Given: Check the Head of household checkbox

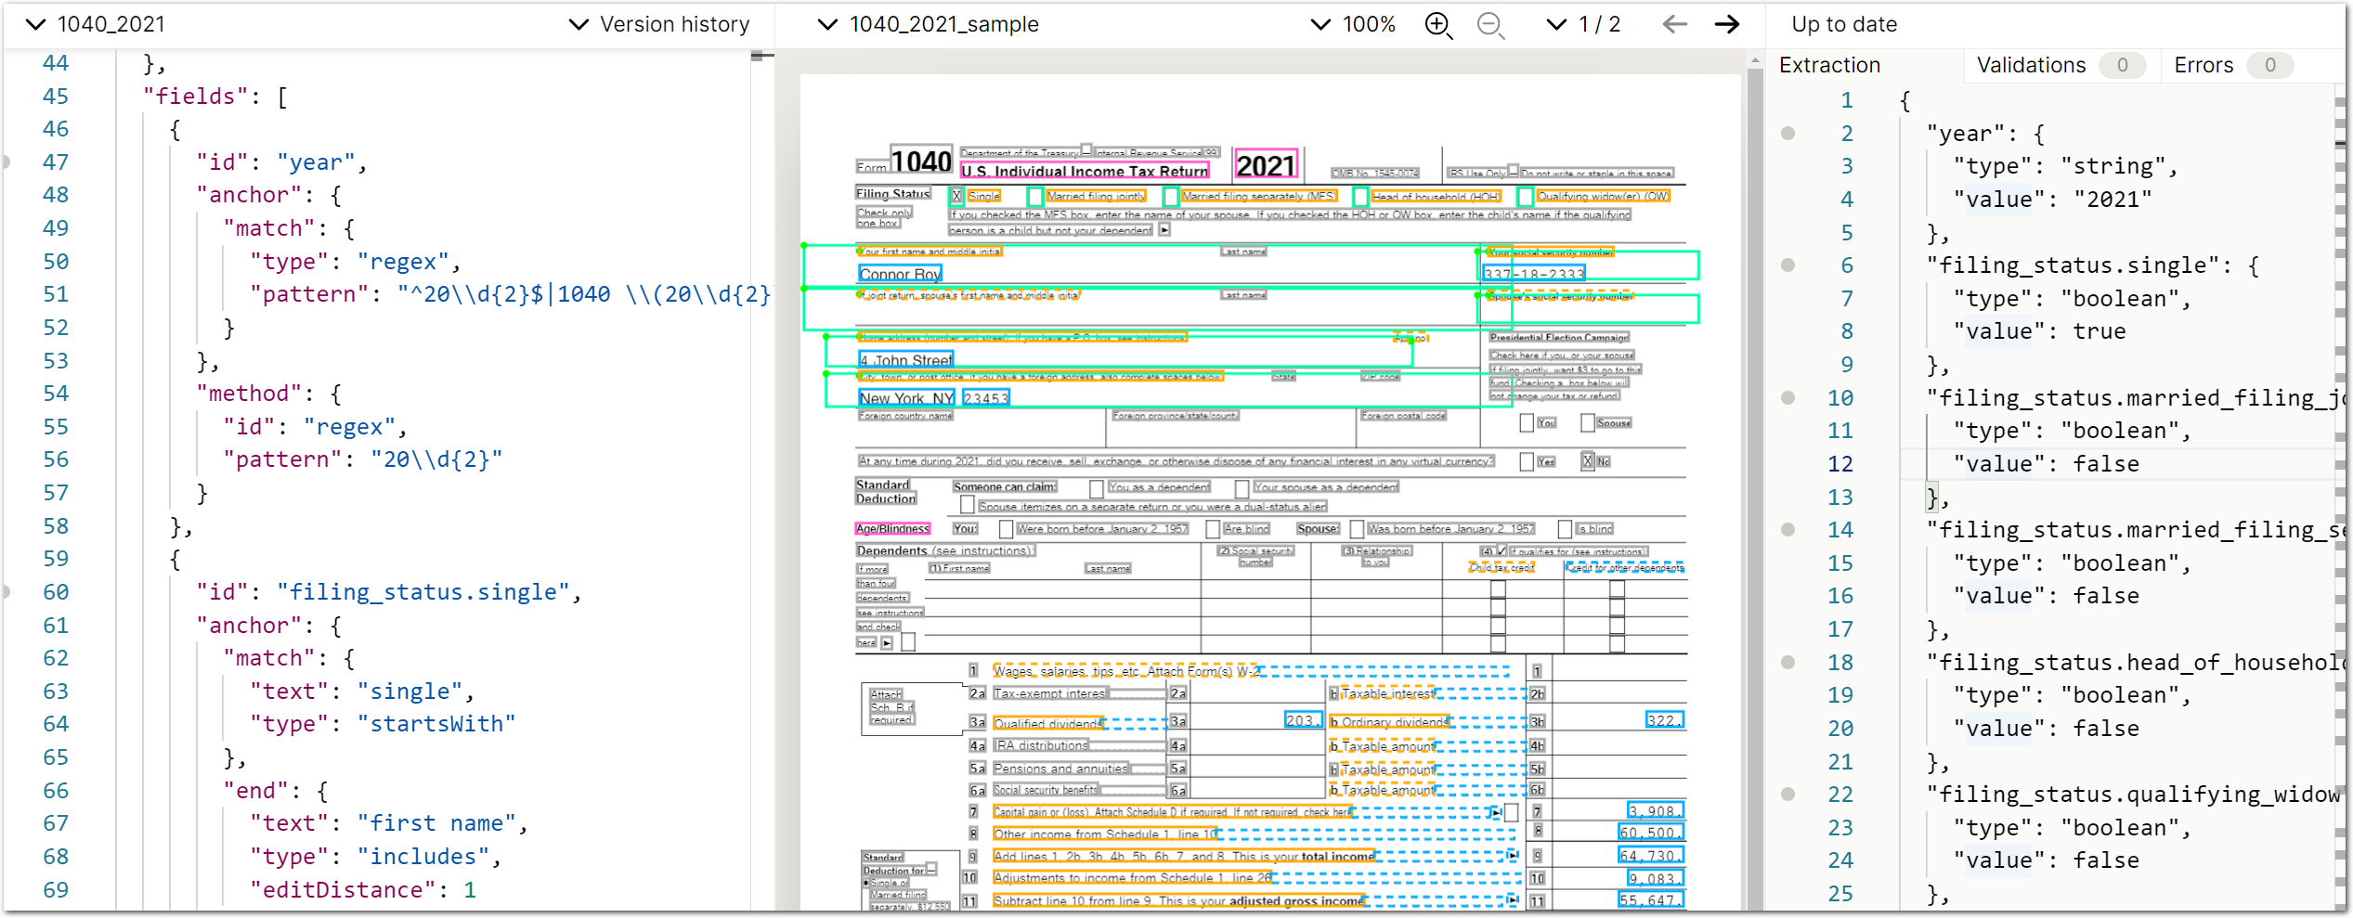Looking at the screenshot, I should pyautogui.click(x=1360, y=196).
